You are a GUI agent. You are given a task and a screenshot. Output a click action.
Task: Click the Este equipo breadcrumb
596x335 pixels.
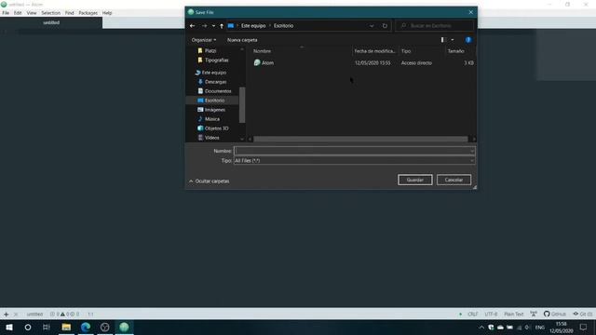[253, 26]
